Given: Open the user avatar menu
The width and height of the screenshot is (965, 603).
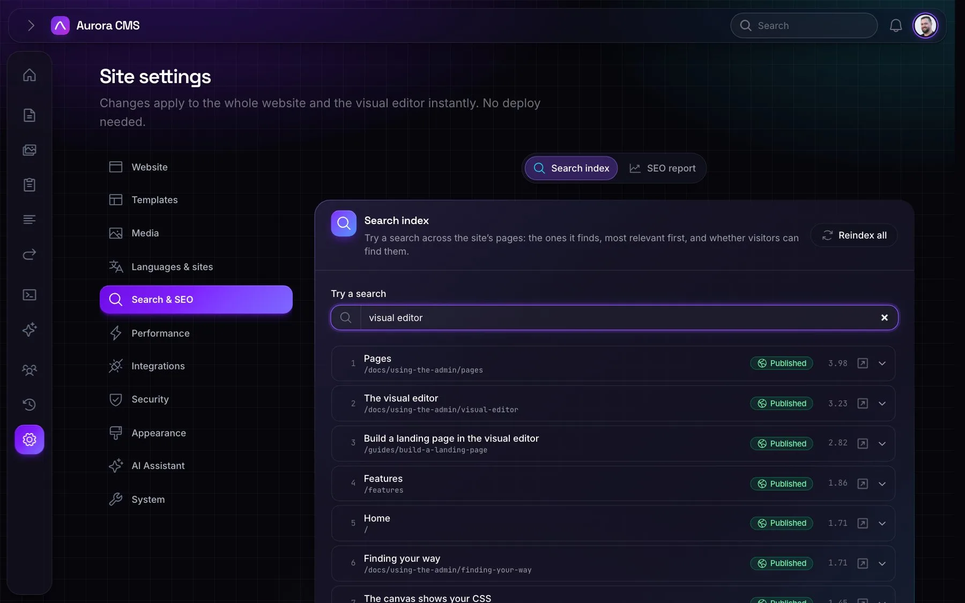Looking at the screenshot, I should coord(925,25).
